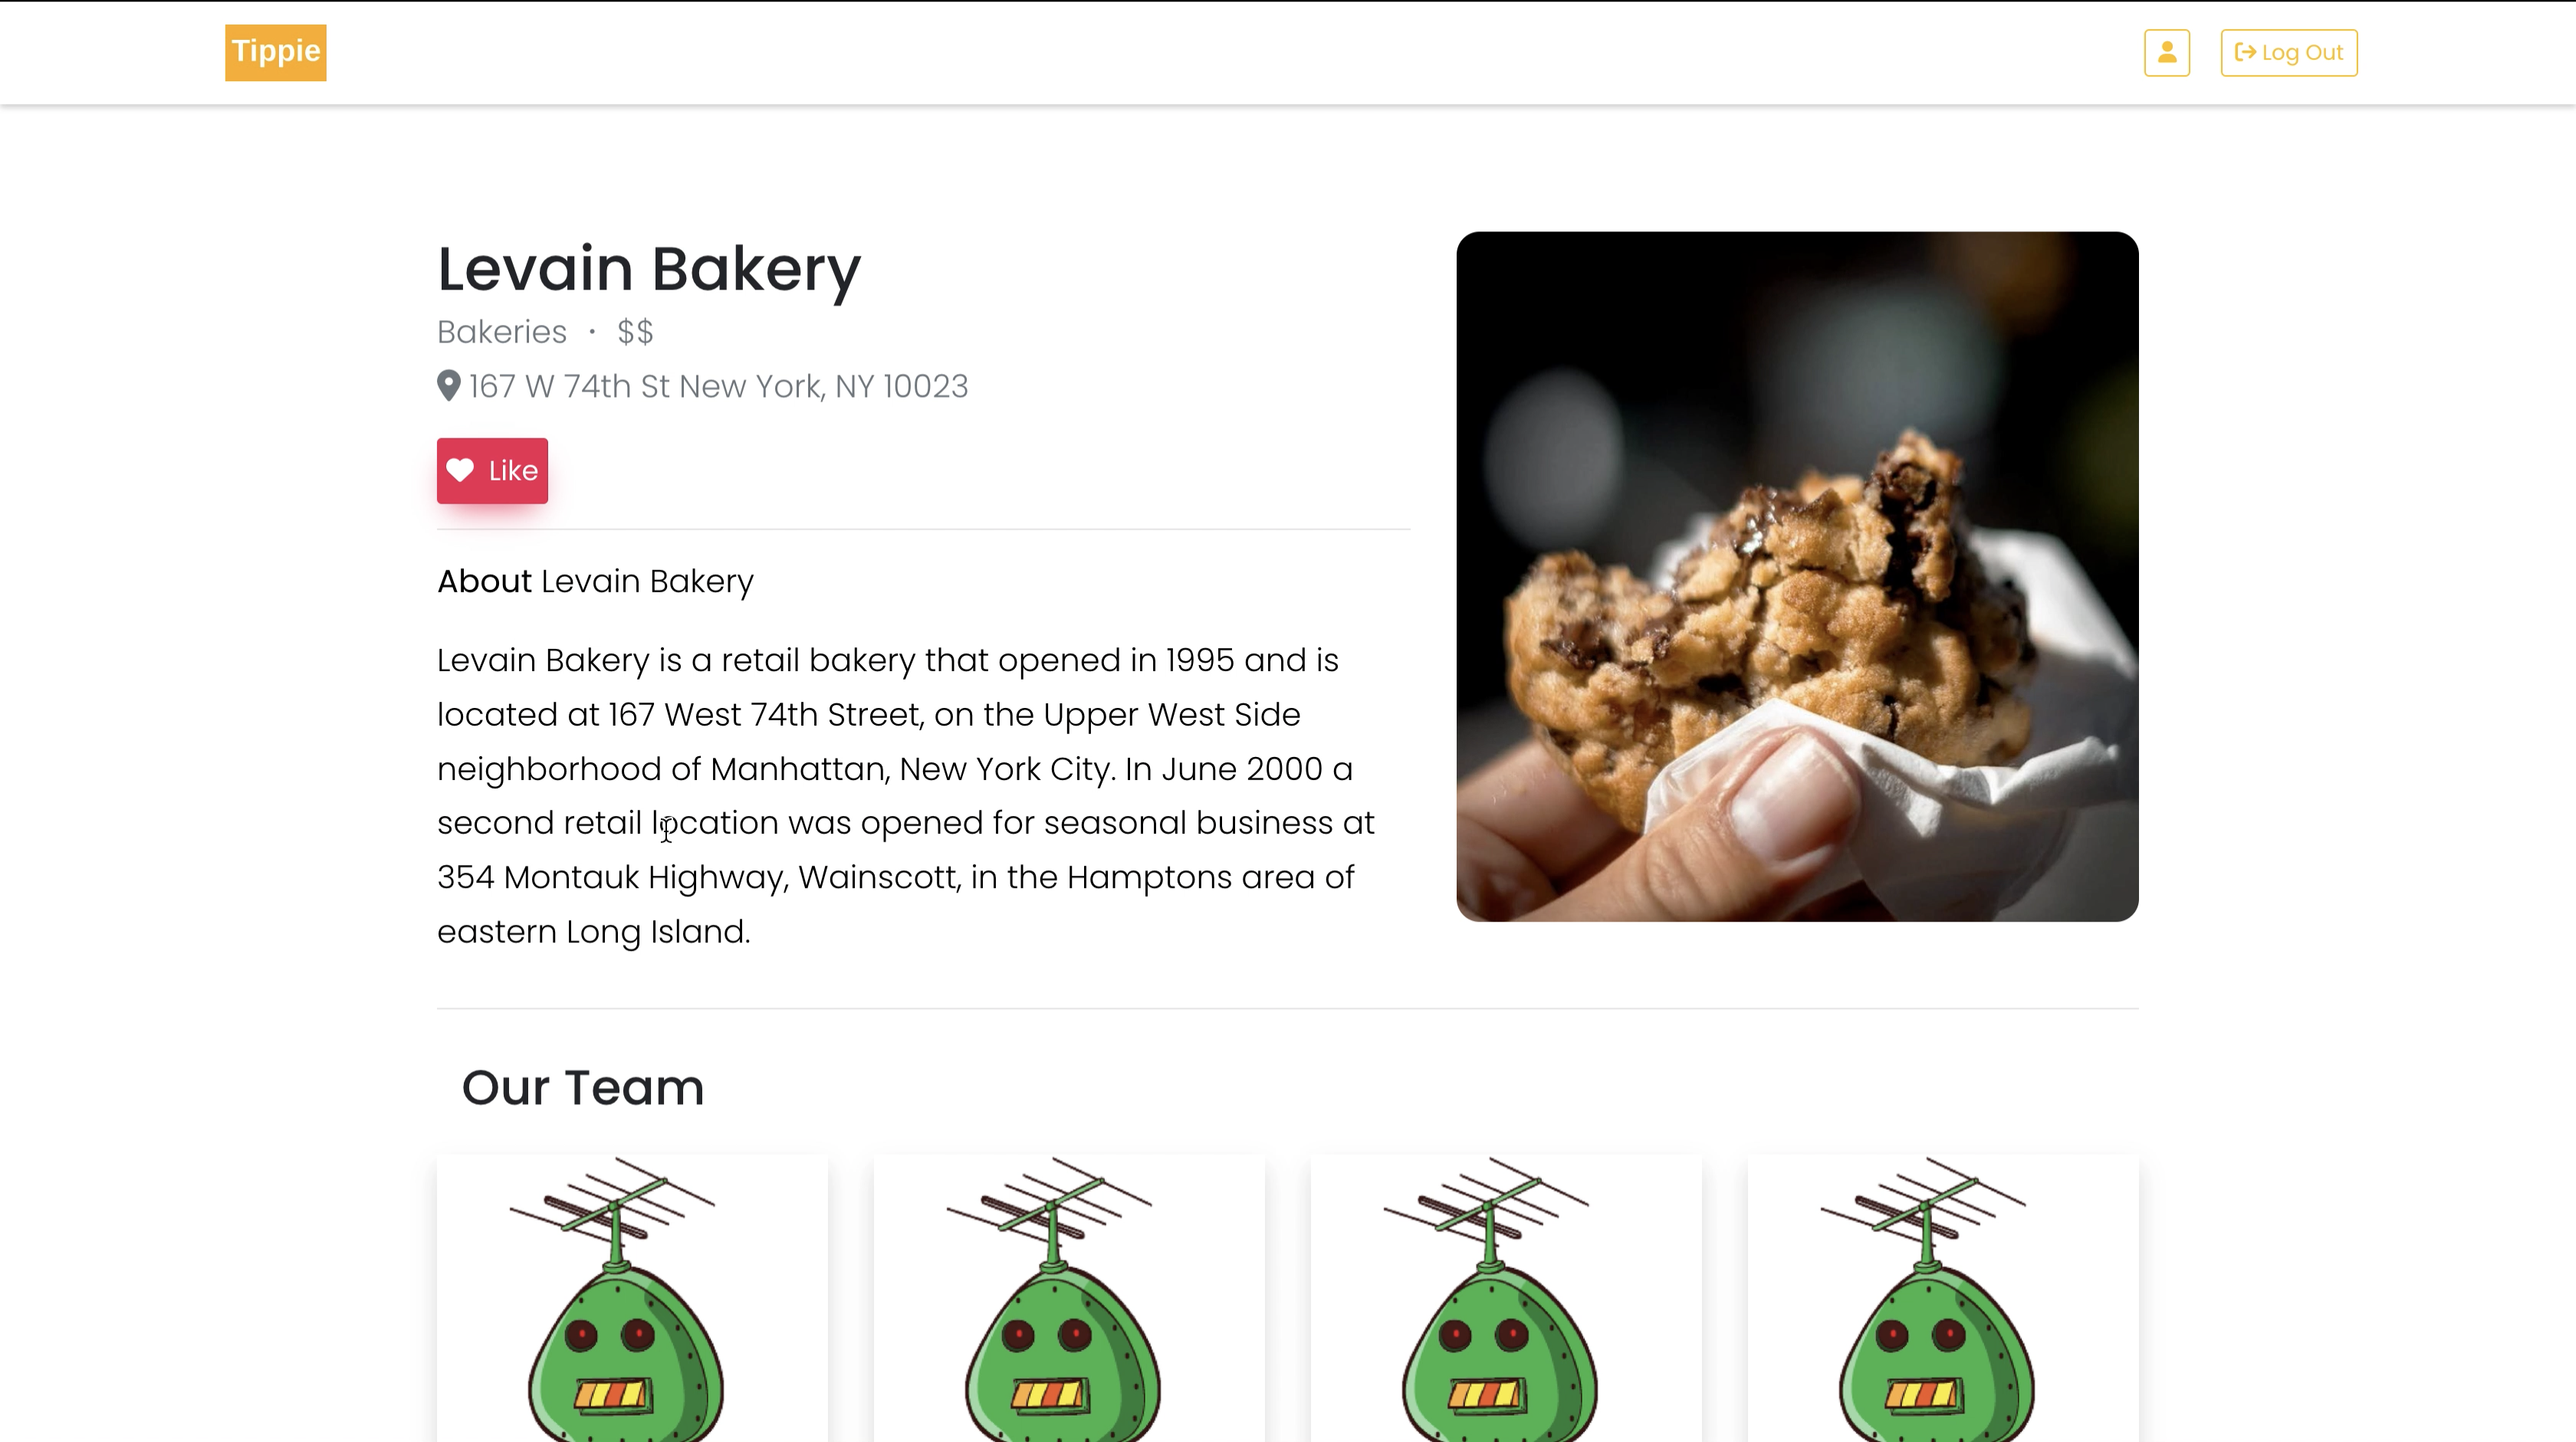Viewport: 2576px width, 1442px height.
Task: Like Levain Bakery with the heart button
Action: tap(492, 470)
